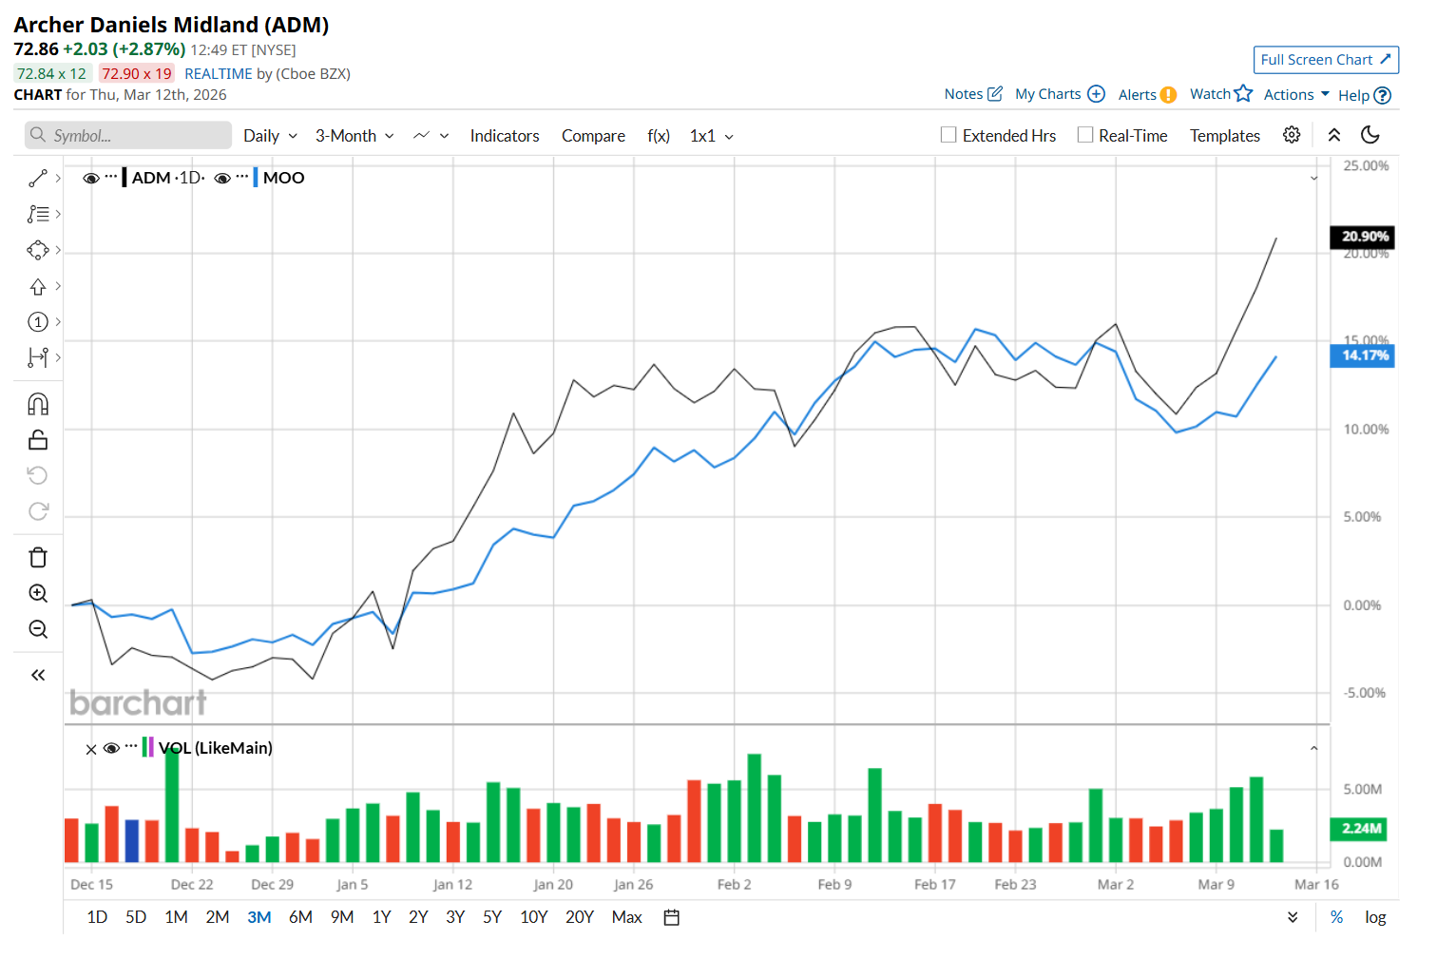Open the Full Screen Chart
The width and height of the screenshot is (1456, 959).
(1326, 60)
